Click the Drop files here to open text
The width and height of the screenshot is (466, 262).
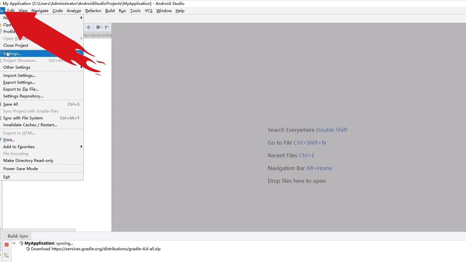coord(297,181)
